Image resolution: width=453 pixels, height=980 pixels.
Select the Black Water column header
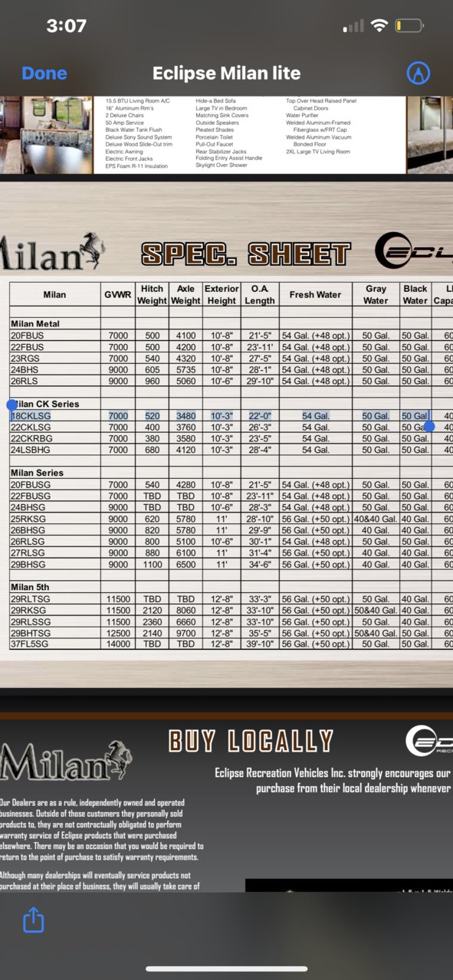pyautogui.click(x=415, y=294)
